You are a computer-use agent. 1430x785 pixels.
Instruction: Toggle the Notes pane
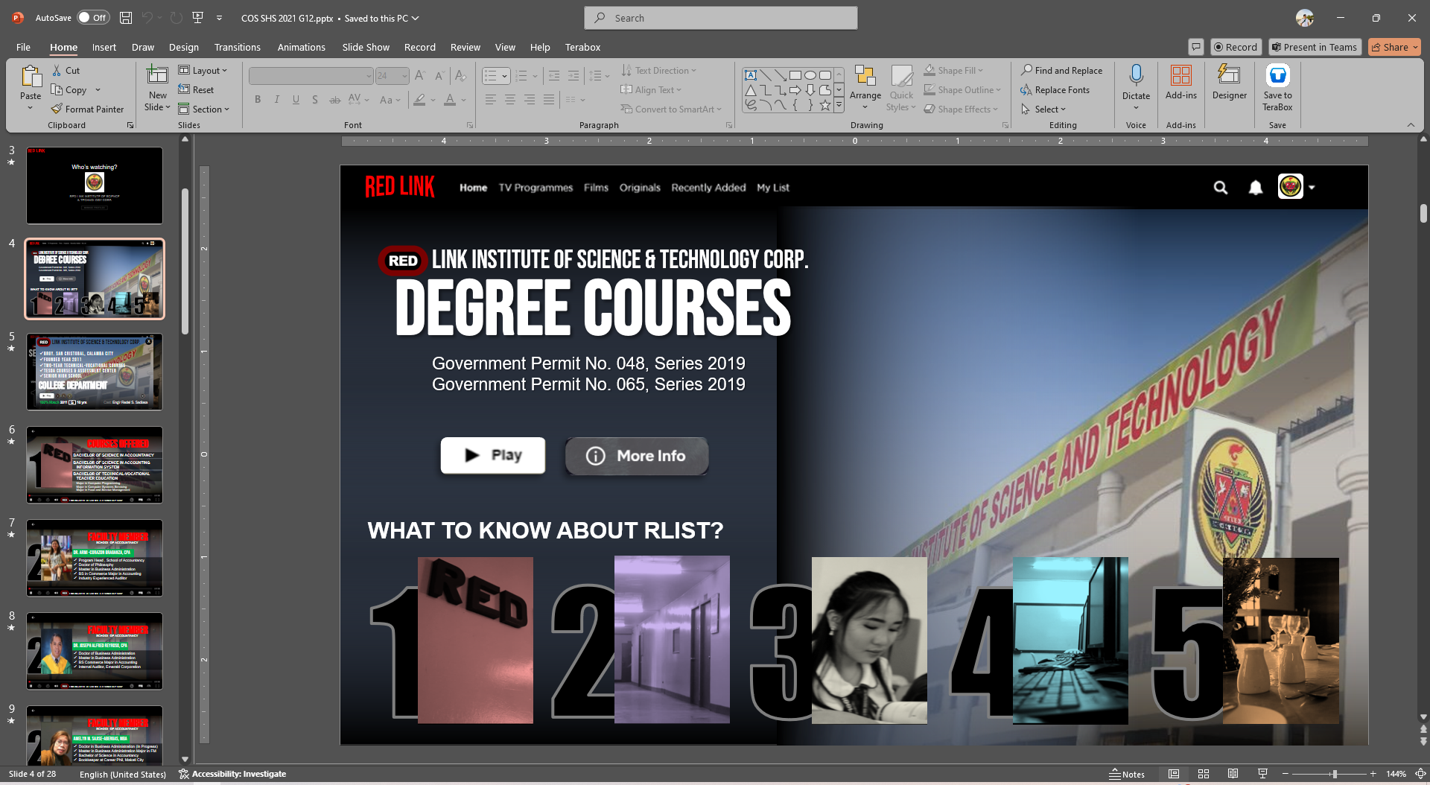(1127, 774)
